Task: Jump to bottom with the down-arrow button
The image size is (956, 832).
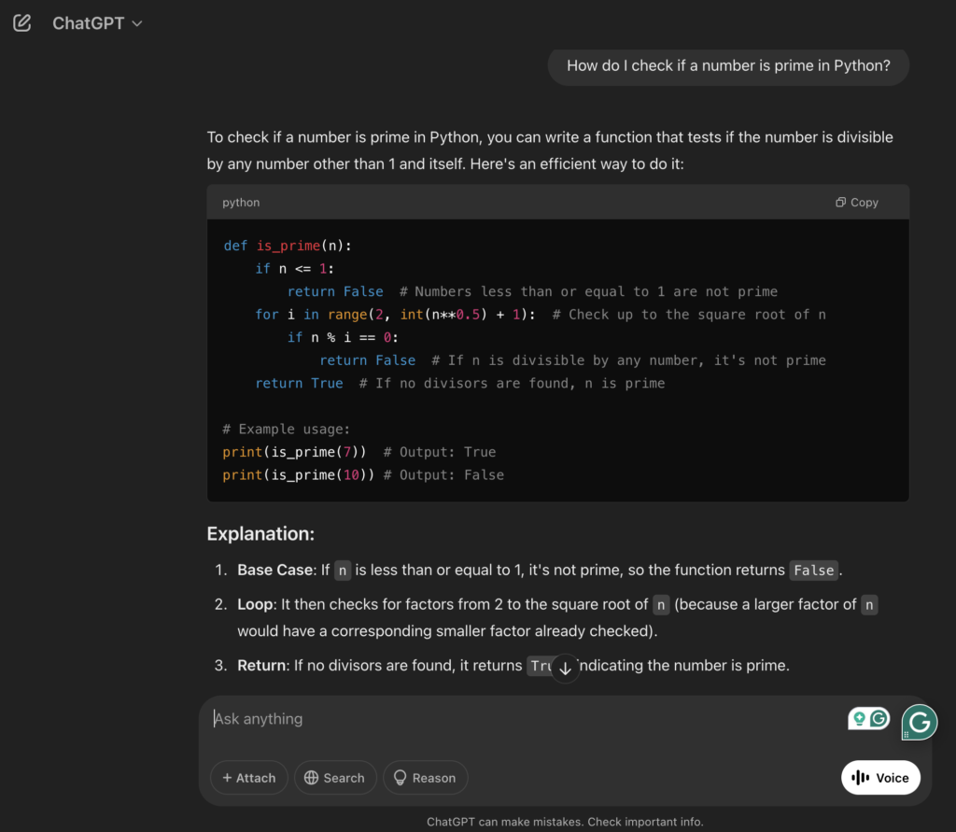Action: pos(565,668)
